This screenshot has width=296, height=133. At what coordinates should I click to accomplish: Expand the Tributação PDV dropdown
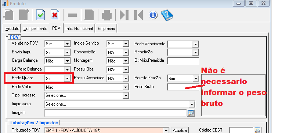coord(166,130)
